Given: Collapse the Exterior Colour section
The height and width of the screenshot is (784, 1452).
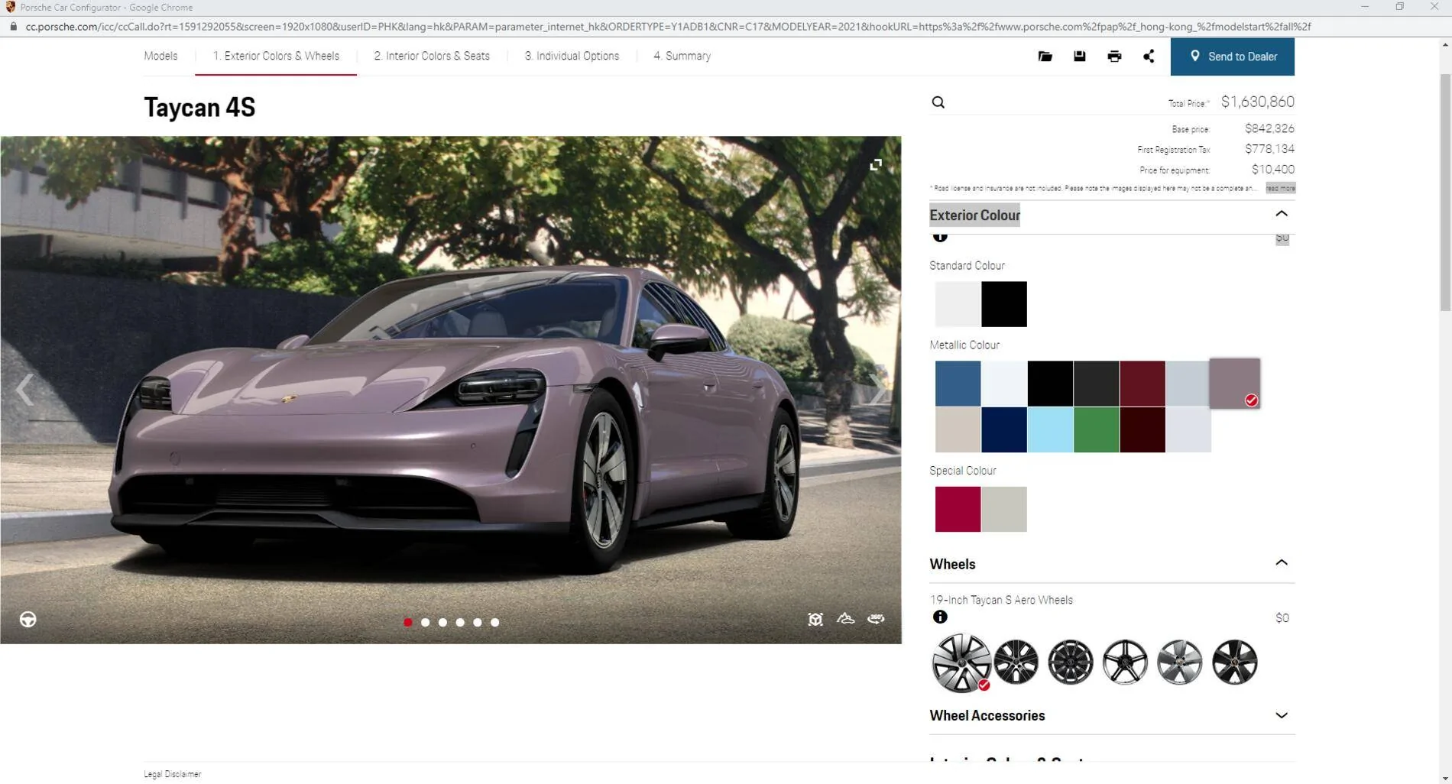Looking at the screenshot, I should (1281, 214).
